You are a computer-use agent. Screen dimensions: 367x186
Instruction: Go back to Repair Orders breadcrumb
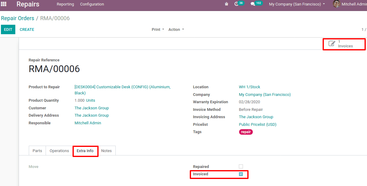point(17,18)
